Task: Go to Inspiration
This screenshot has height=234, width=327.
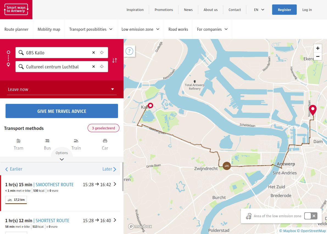Action: pos(135,10)
